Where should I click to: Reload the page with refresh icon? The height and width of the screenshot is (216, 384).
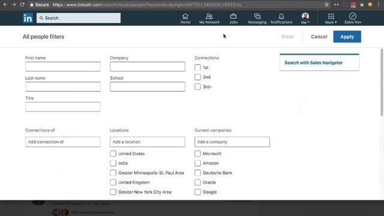(x=22, y=4)
